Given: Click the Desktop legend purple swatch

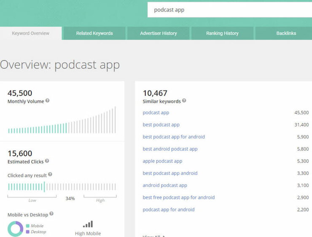Looking at the screenshot, I should coord(28,232).
